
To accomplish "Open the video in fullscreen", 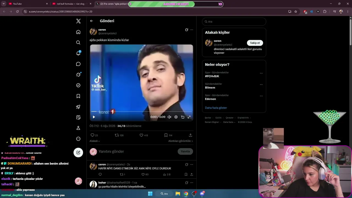I will (189, 117).
